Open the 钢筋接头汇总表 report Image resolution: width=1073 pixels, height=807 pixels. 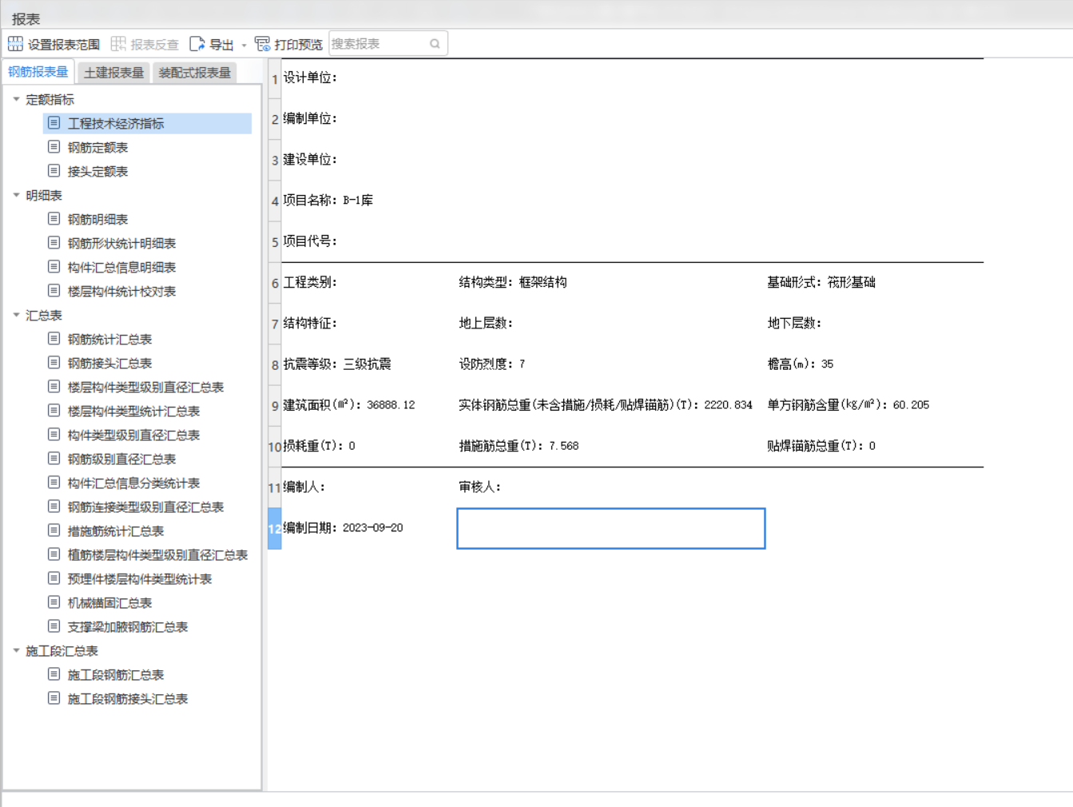109,363
